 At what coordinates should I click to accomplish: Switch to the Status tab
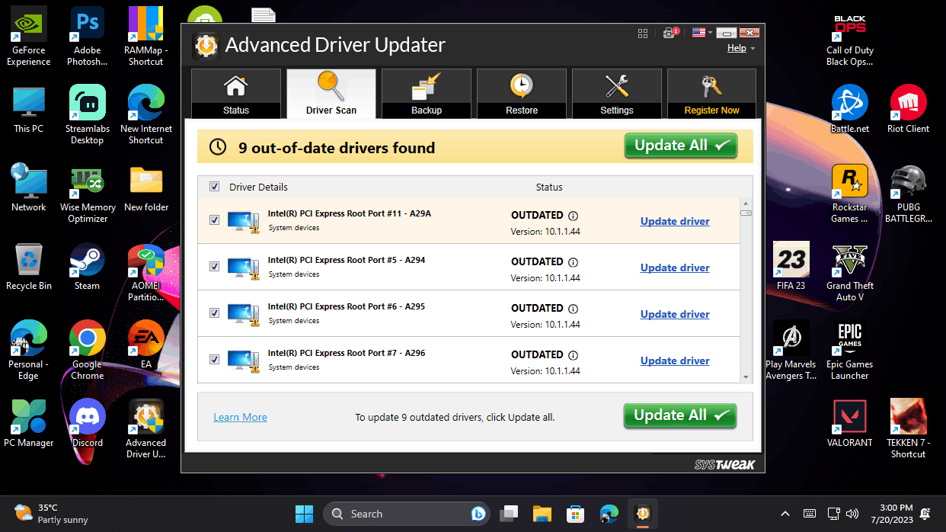[x=236, y=93]
